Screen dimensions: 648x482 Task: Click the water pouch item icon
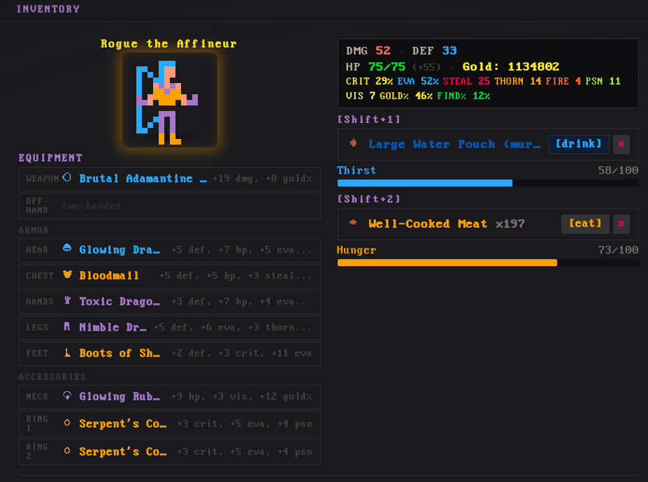(x=353, y=143)
